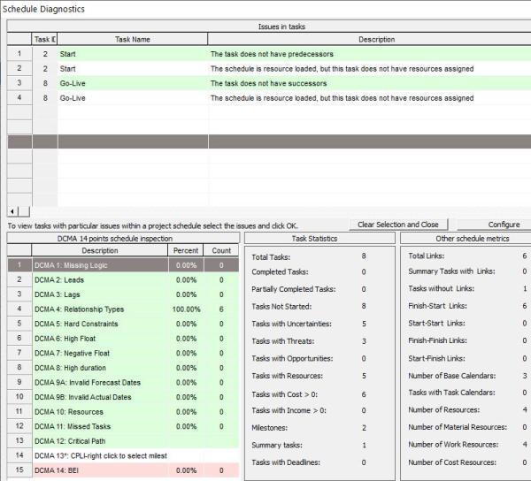Click the 'Total Links:' metric label
This screenshot has width=531, height=481.
[426, 256]
